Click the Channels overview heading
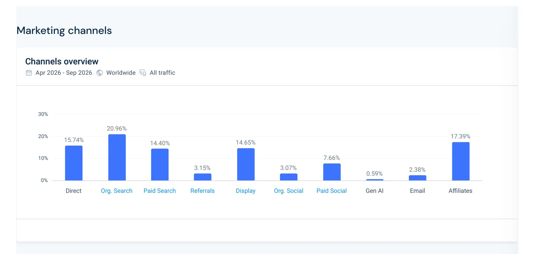The width and height of the screenshot is (534, 254). click(x=62, y=62)
